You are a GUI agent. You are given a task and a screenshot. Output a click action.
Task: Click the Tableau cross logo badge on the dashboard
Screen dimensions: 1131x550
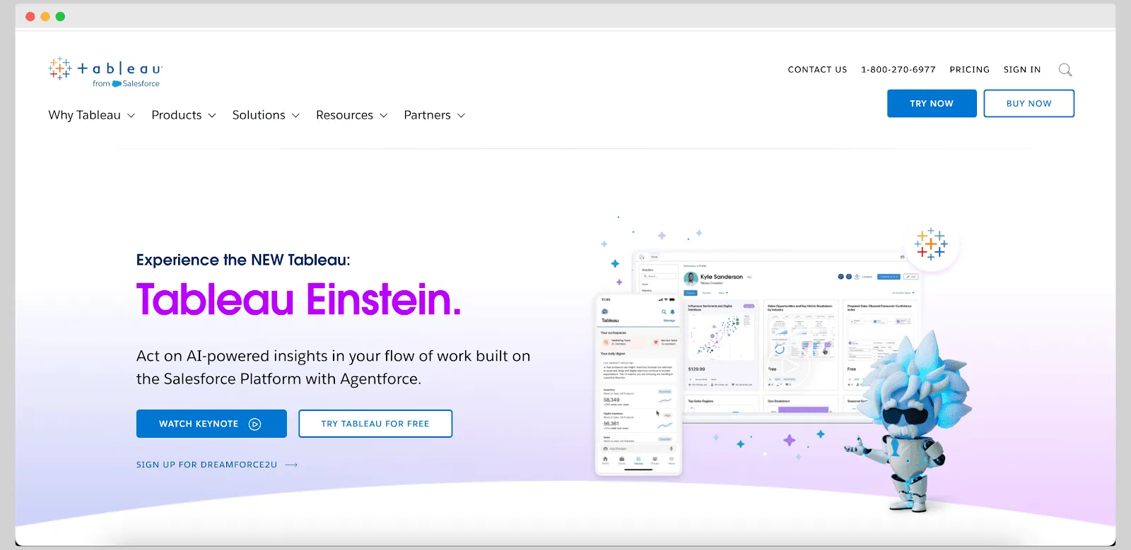tap(931, 244)
